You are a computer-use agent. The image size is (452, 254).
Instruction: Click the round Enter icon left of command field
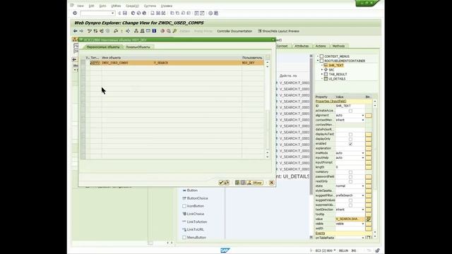pos(75,13)
